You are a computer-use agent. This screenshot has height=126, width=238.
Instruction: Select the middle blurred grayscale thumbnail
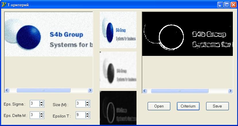pos(118,70)
